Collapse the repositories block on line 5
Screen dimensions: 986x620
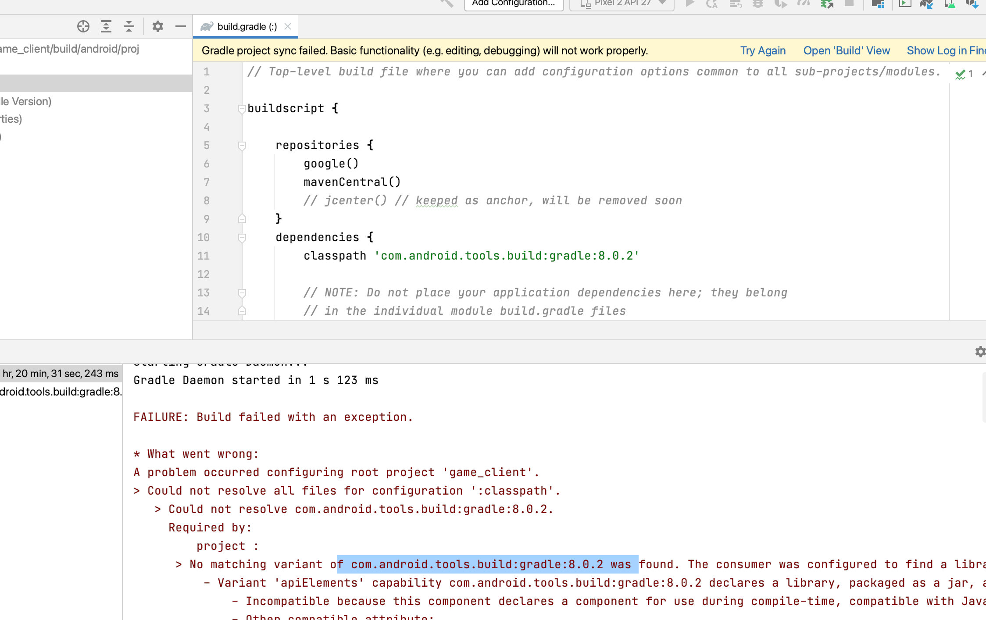pyautogui.click(x=242, y=146)
